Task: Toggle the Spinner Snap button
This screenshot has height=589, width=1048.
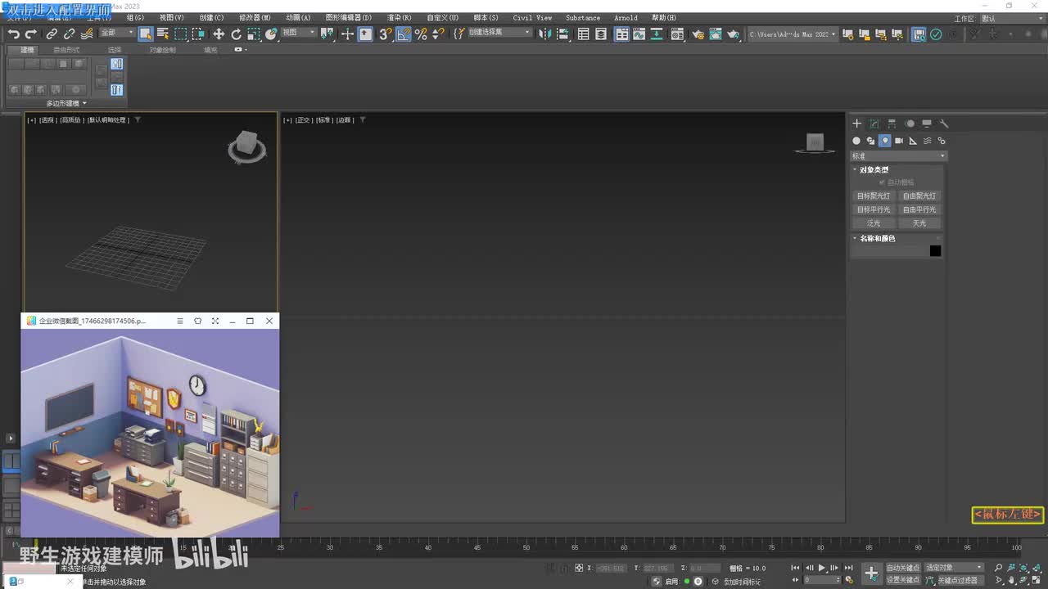Action: click(x=438, y=34)
